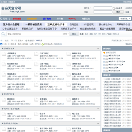Click the forum icon next to 国内纪录片
This screenshot has width=132, height=132.
tap(69, 74)
